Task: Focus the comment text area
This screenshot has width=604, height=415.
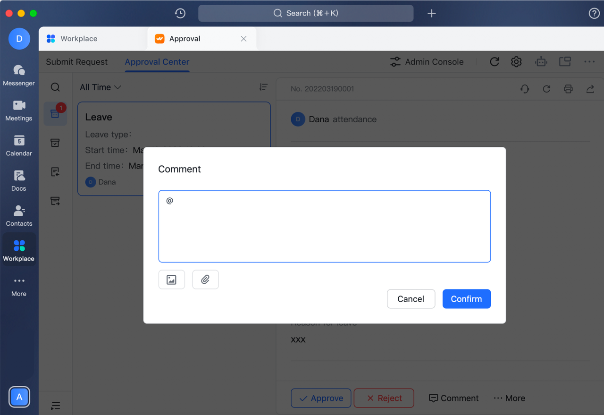Action: 324,226
